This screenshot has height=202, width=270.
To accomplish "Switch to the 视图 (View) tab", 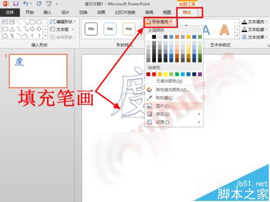I will pyautogui.click(x=167, y=12).
